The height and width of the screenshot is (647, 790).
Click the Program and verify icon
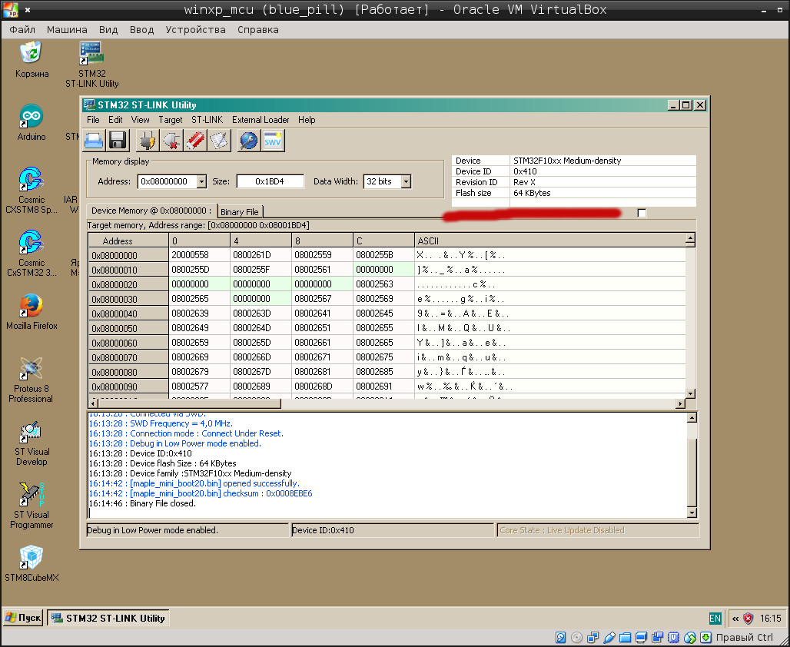tap(219, 141)
